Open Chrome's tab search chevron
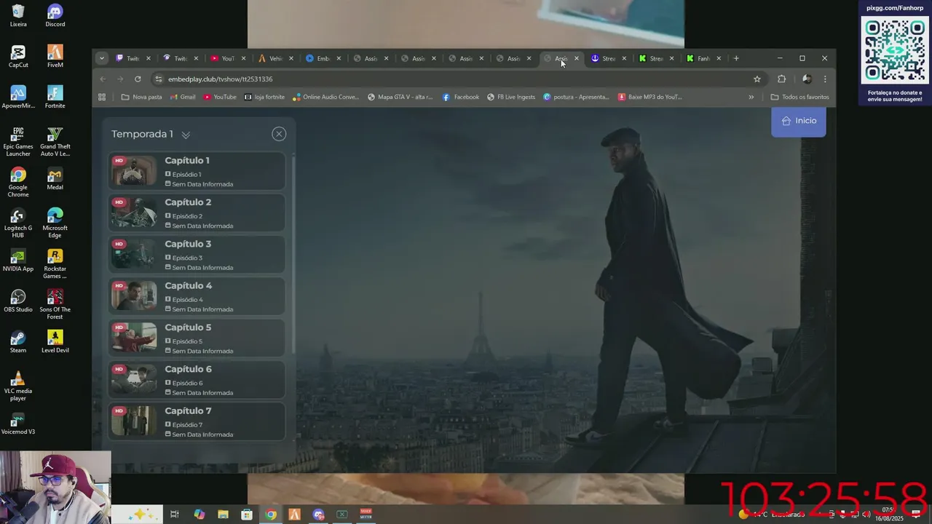This screenshot has height=524, width=932. click(x=102, y=58)
